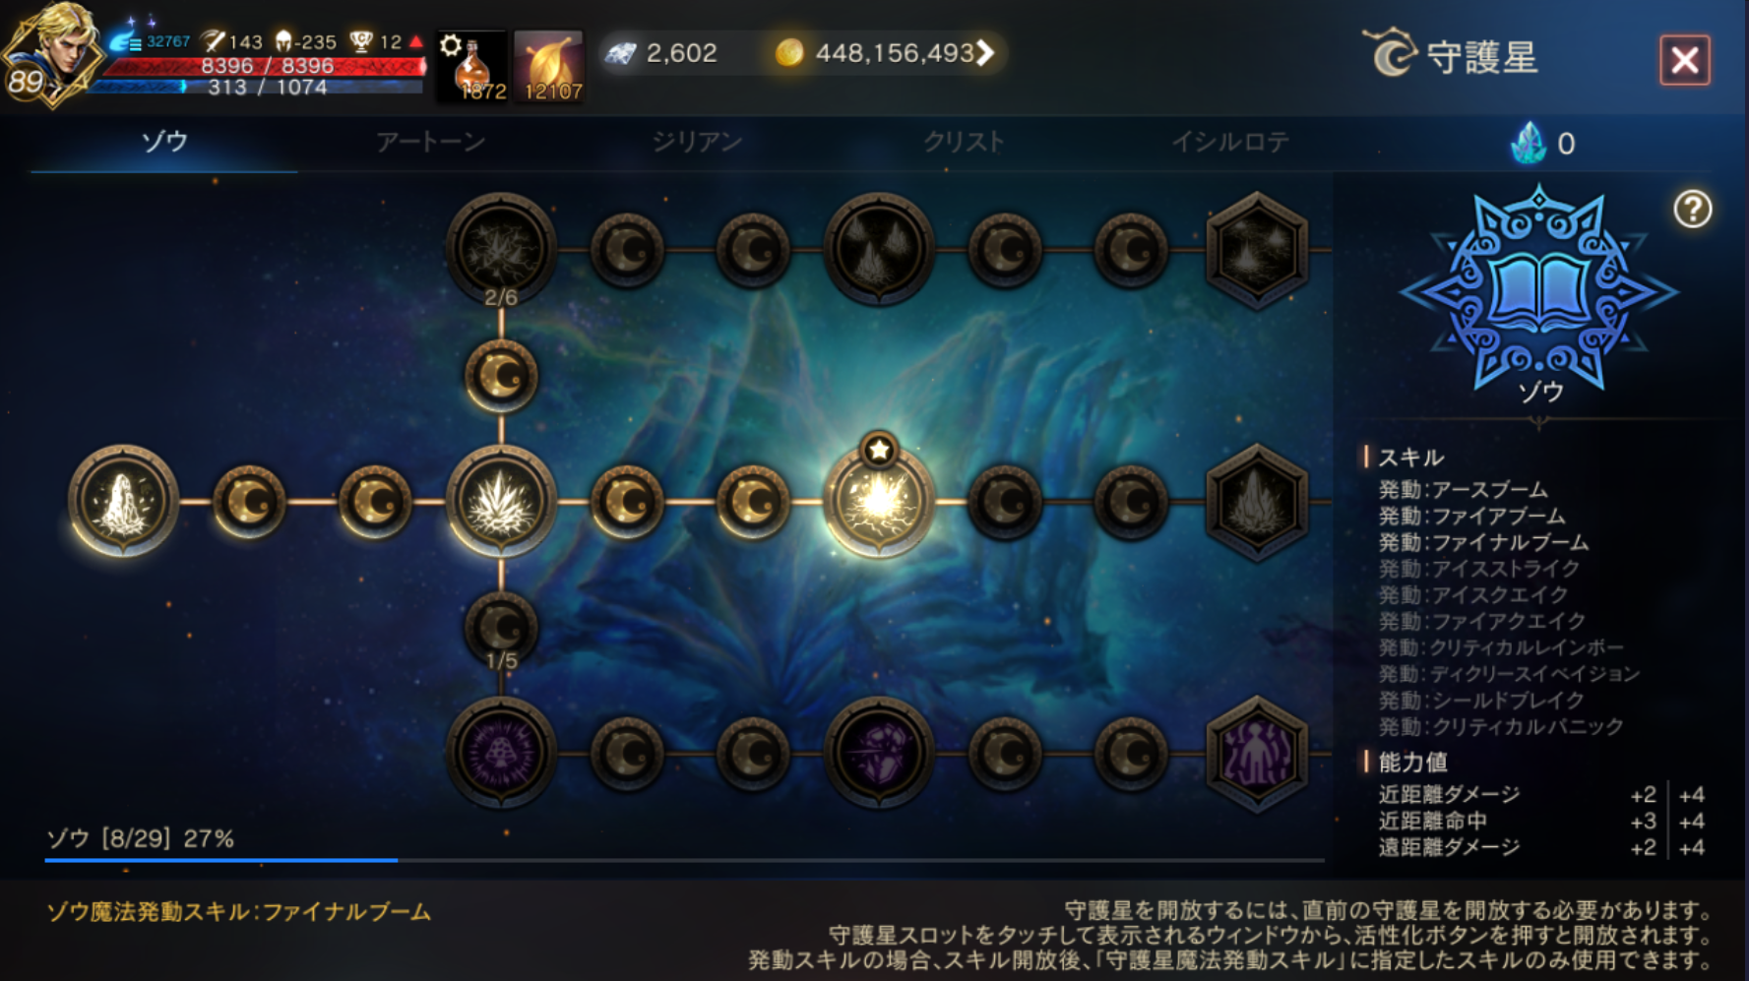This screenshot has height=981, width=1749.
Task: Switch to the クリスト tab
Action: click(x=963, y=142)
